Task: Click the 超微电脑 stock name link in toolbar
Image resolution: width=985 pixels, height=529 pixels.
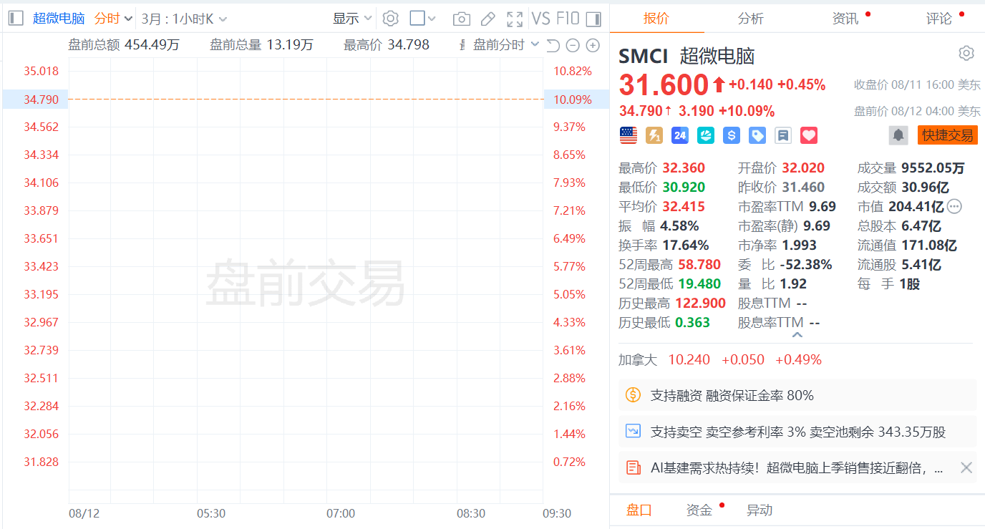Action: coord(59,19)
